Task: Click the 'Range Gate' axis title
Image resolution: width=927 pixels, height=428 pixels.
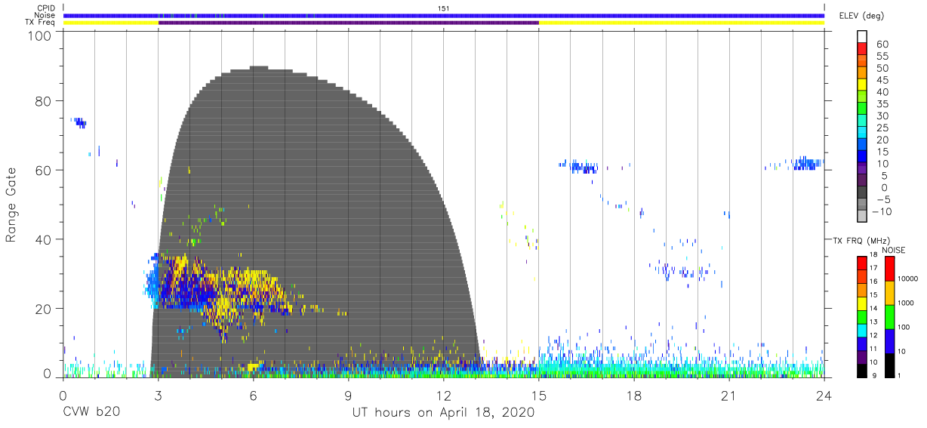Action: pos(11,205)
